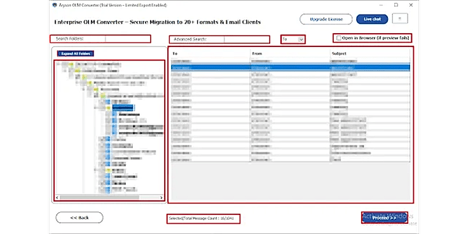Click the Upgrade License button
Screen dimensions: 468x234
click(x=326, y=19)
